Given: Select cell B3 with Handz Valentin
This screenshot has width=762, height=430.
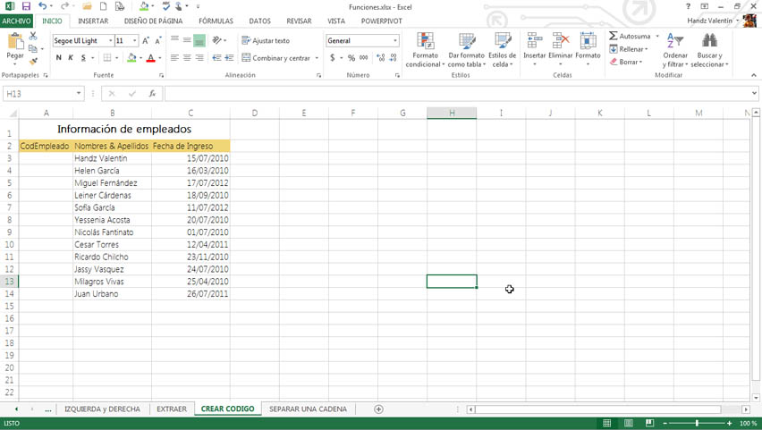Looking at the screenshot, I should pyautogui.click(x=112, y=158).
